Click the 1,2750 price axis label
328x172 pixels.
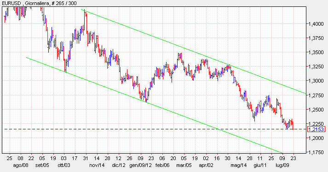316,95
